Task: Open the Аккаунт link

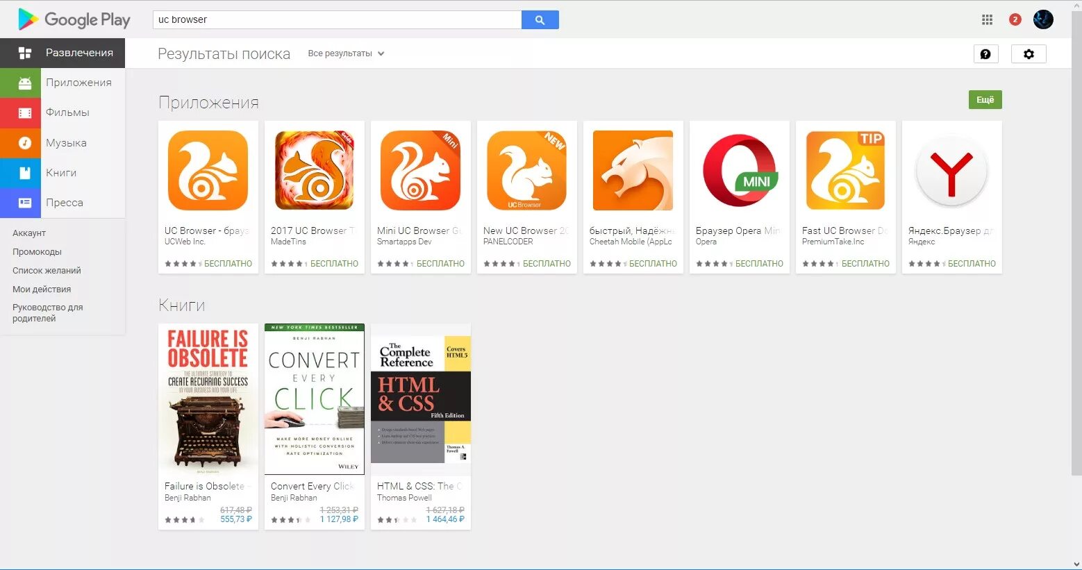Action: coord(29,233)
